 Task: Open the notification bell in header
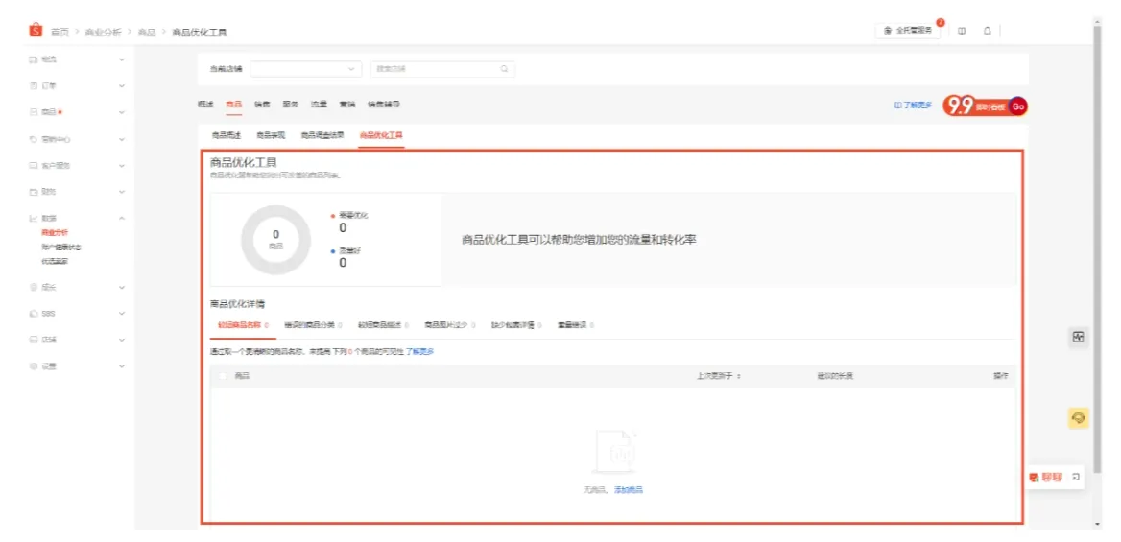click(x=988, y=31)
